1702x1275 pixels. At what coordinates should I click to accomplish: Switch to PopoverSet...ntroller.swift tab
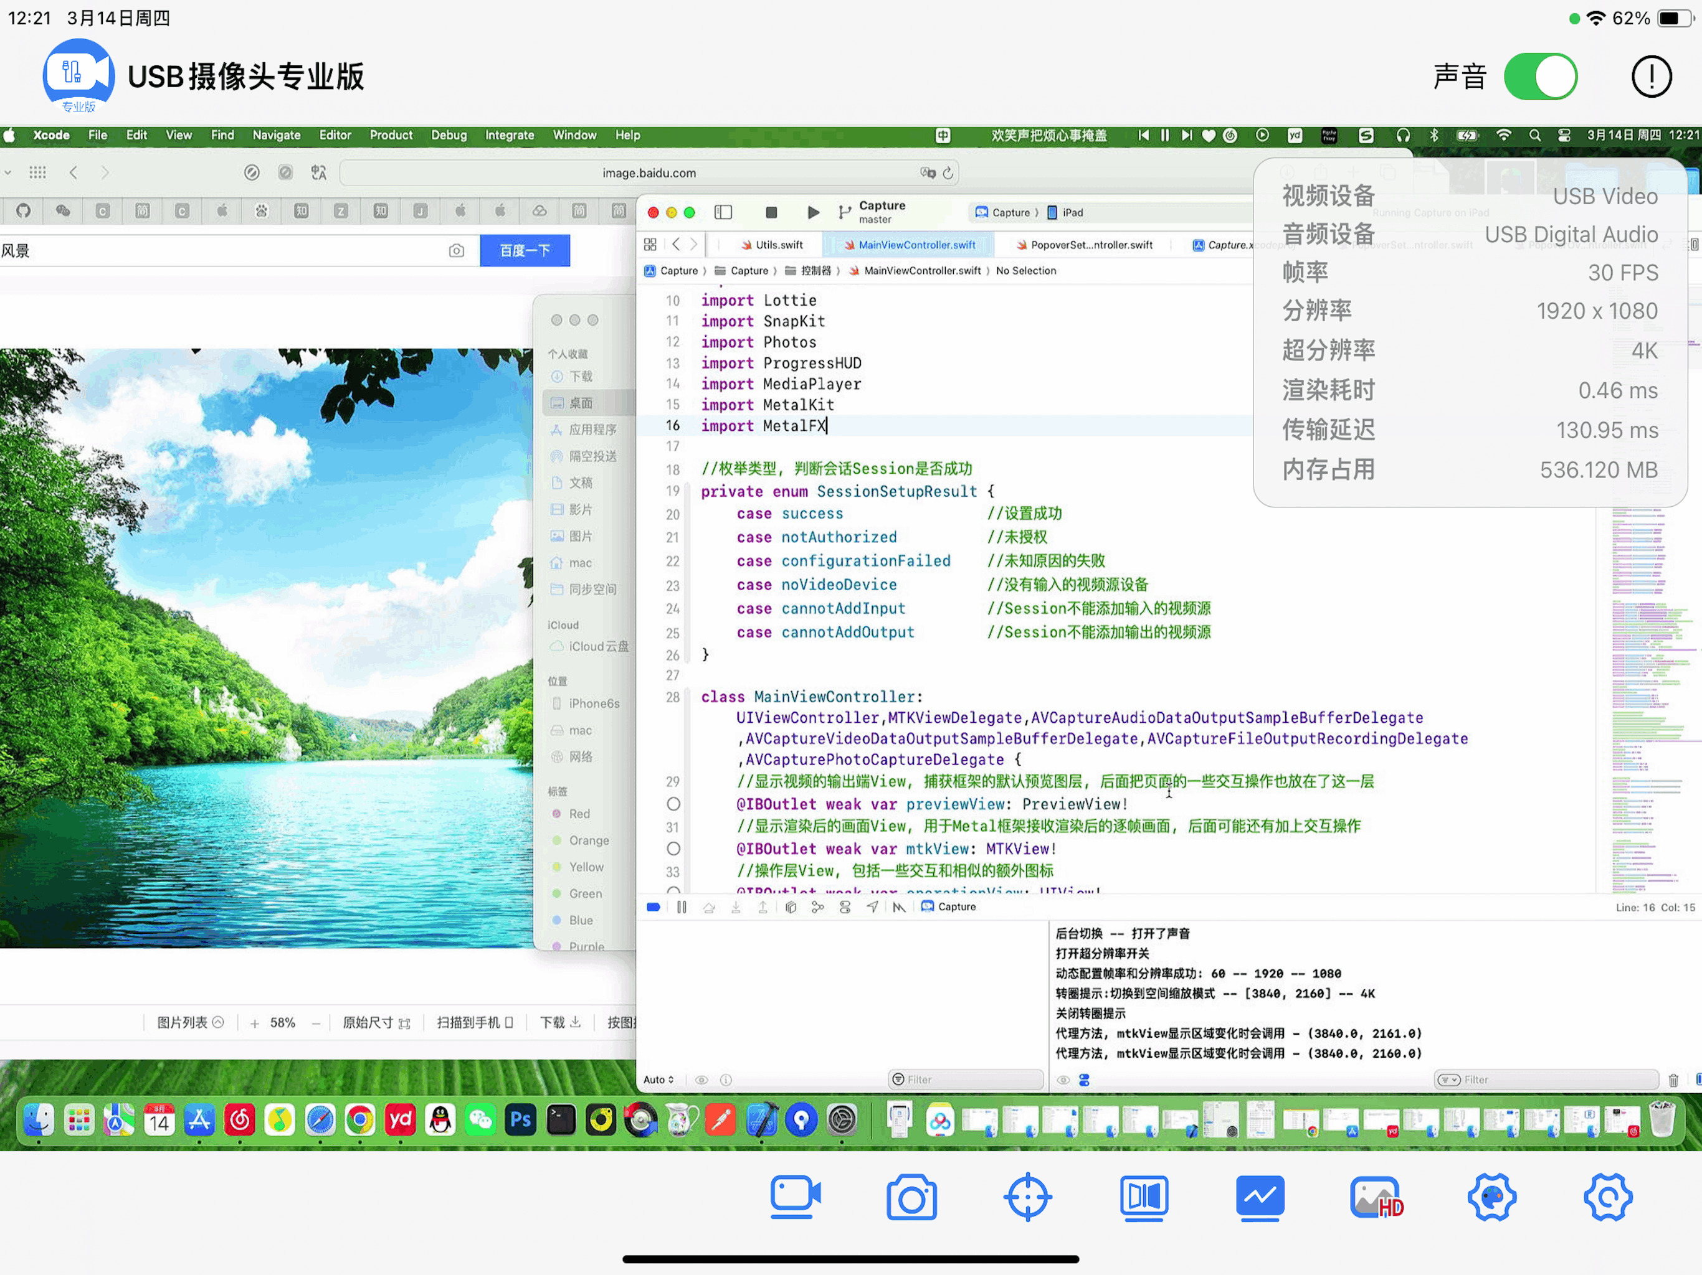pos(1084,245)
